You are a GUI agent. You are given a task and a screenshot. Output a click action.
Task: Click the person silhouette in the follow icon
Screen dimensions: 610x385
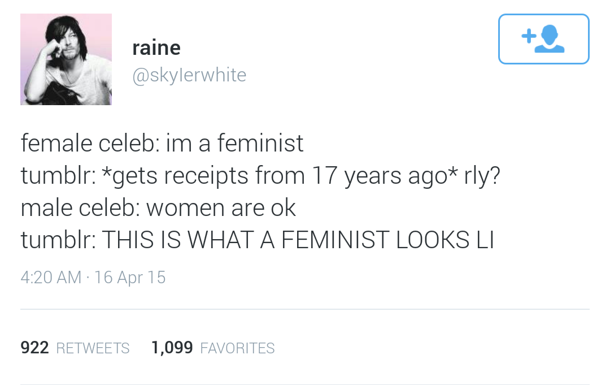pyautogui.click(x=550, y=38)
